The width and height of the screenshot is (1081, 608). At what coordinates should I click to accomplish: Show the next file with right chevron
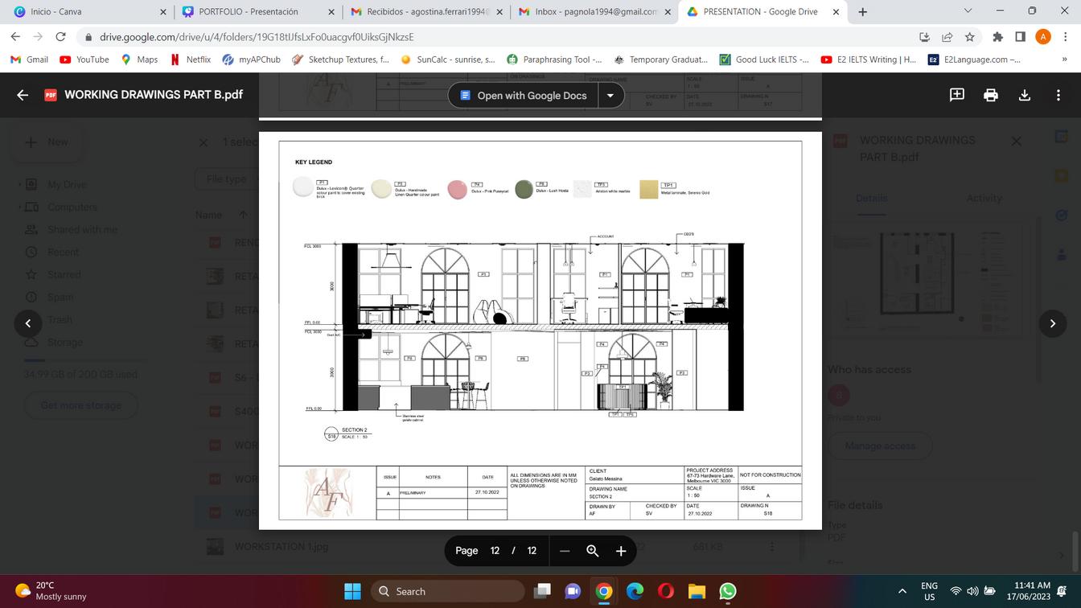[1053, 323]
